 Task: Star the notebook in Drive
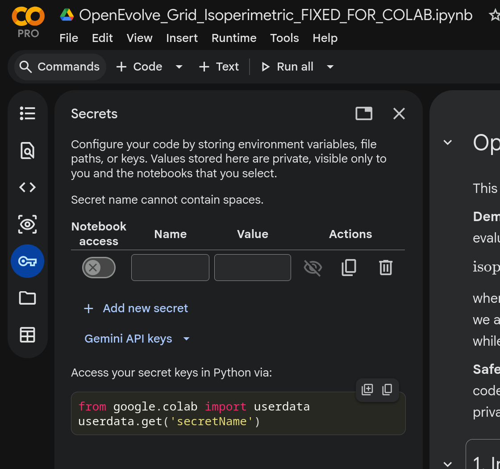495,15
